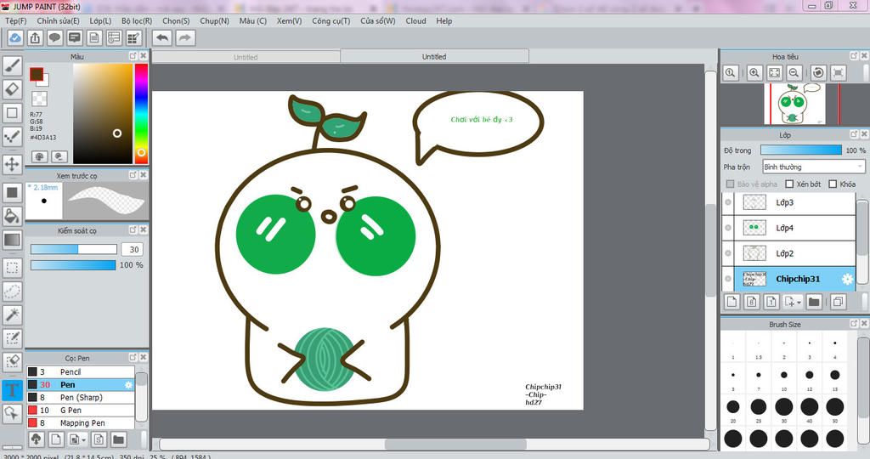
Task: Select the Eraser tool
Action: 12,89
